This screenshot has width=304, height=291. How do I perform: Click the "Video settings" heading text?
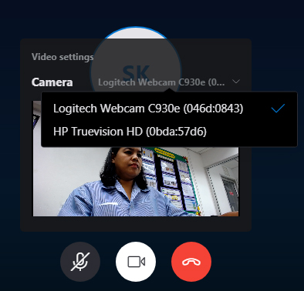tap(62, 57)
